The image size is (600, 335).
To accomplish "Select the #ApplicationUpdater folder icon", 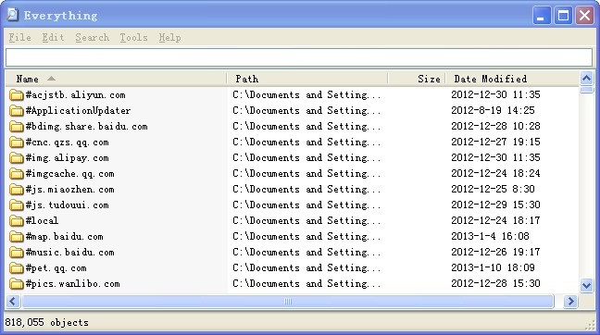I will pos(16,110).
